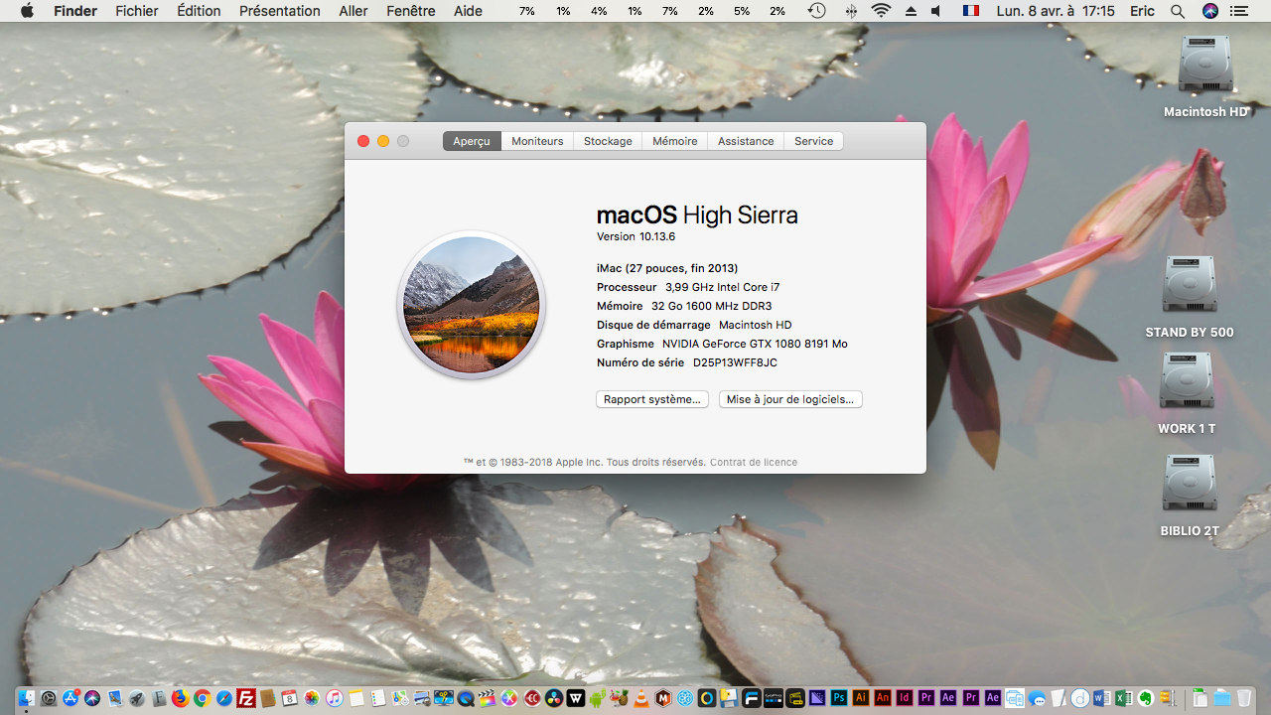The image size is (1271, 715).
Task: Open Notification Center icon
Action: [1237, 11]
